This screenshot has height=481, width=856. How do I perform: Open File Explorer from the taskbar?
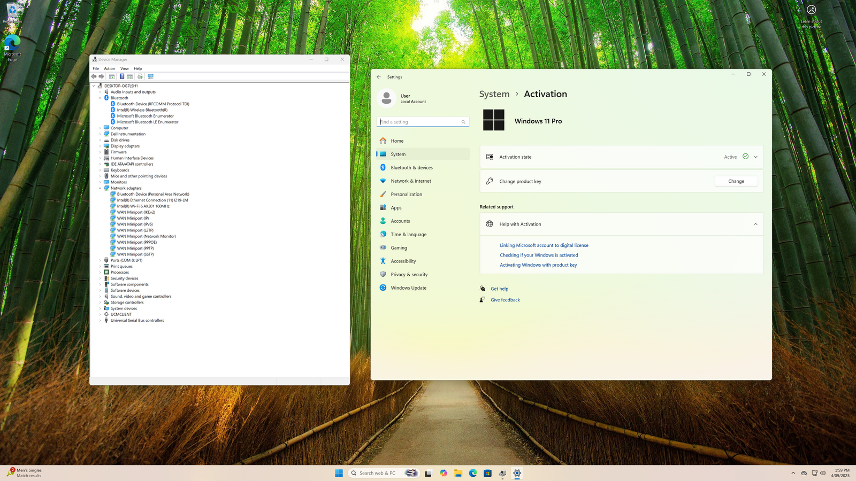(458, 473)
